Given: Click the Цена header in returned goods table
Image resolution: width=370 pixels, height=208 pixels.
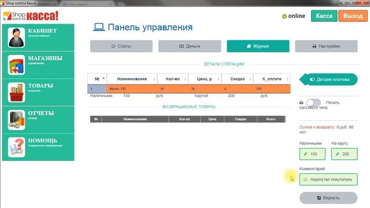Looking at the screenshot, I should (212, 119).
